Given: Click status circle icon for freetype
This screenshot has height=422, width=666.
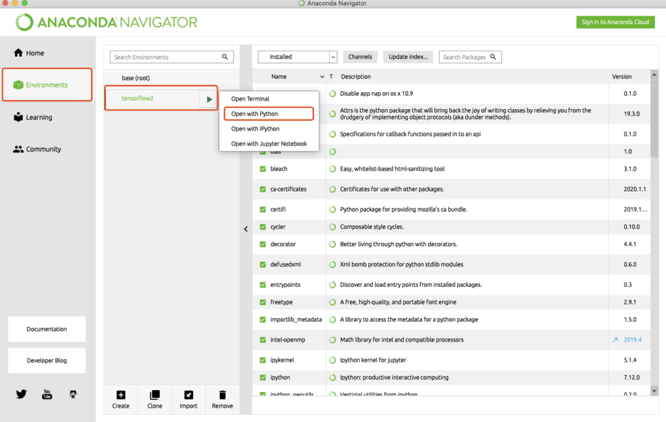Looking at the screenshot, I should coord(332,303).
